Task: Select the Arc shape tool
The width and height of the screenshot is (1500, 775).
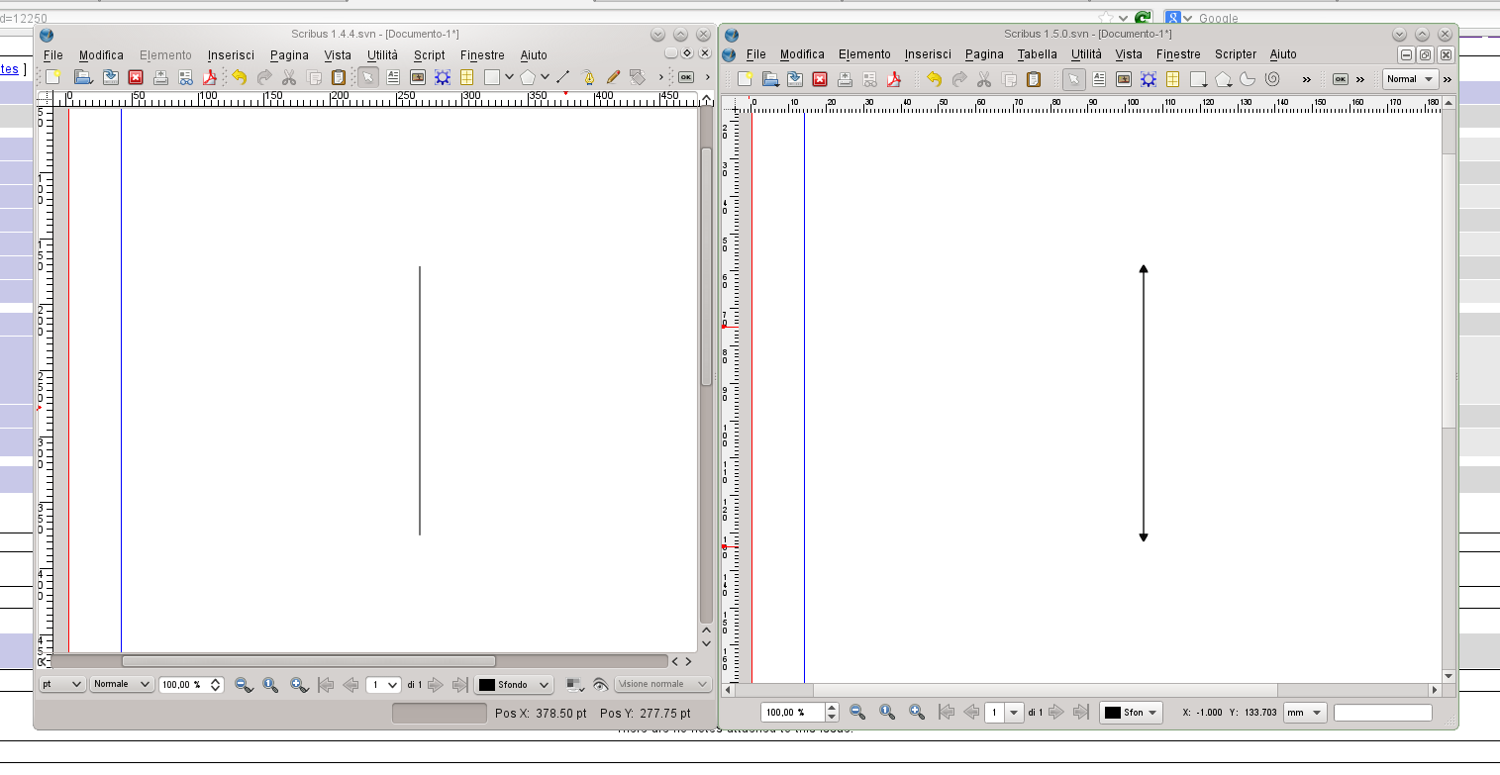Action: 1248,79
